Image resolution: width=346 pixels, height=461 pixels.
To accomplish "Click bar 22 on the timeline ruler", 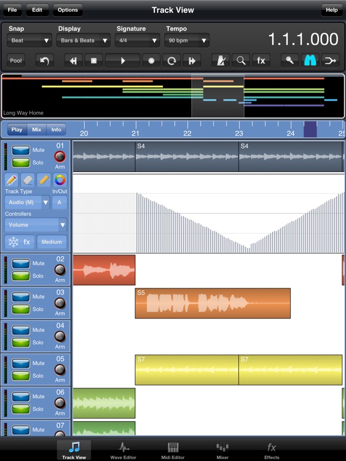I will pyautogui.click(x=187, y=133).
